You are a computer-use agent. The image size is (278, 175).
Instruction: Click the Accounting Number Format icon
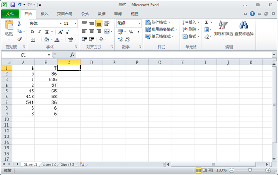point(120,32)
